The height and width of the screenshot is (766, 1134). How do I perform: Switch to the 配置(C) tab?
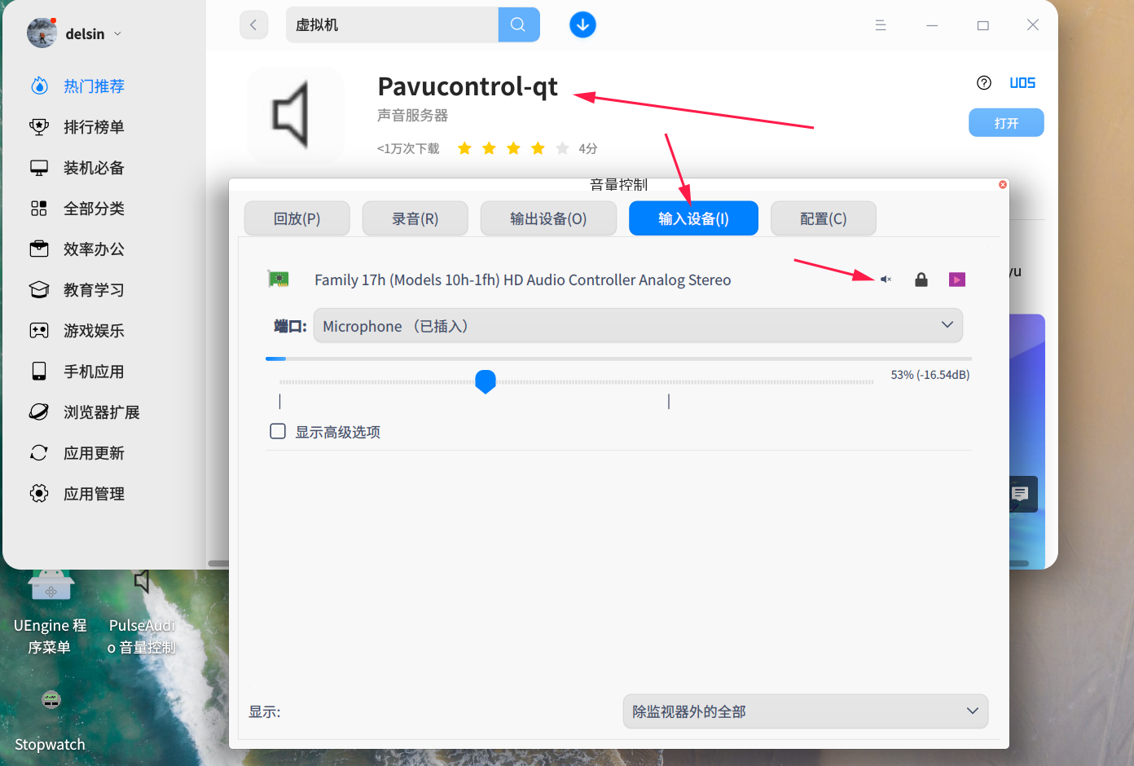coord(823,218)
